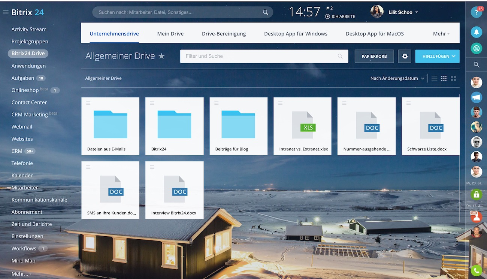
Task: Open Aufgaben in the left sidebar
Action: click(x=23, y=78)
